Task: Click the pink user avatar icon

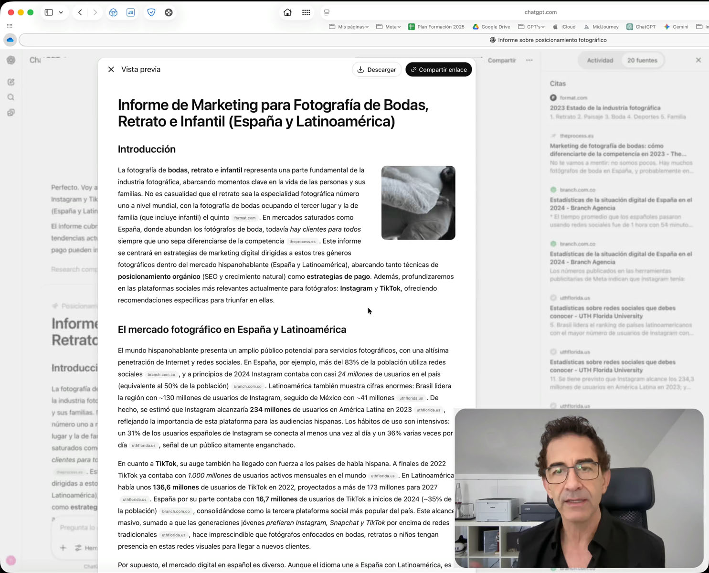Action: (11, 561)
